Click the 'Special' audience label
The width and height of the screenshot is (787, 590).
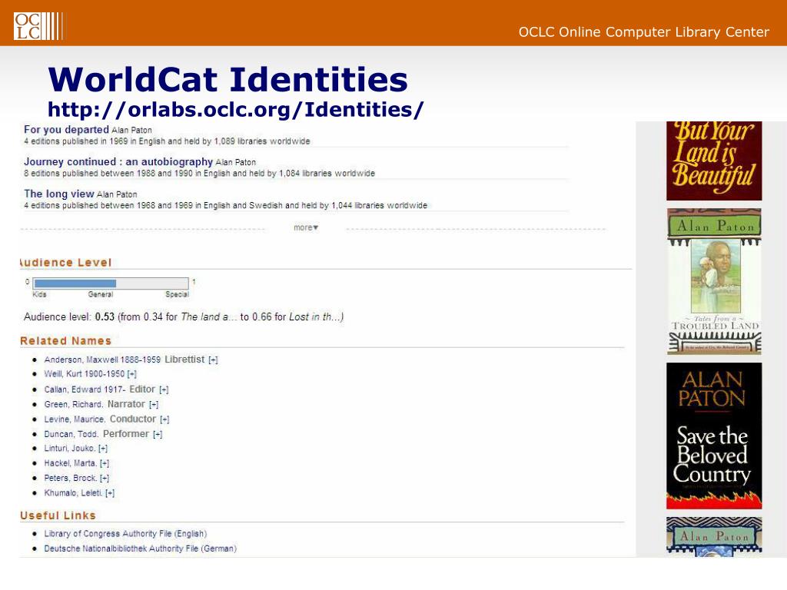pyautogui.click(x=178, y=294)
